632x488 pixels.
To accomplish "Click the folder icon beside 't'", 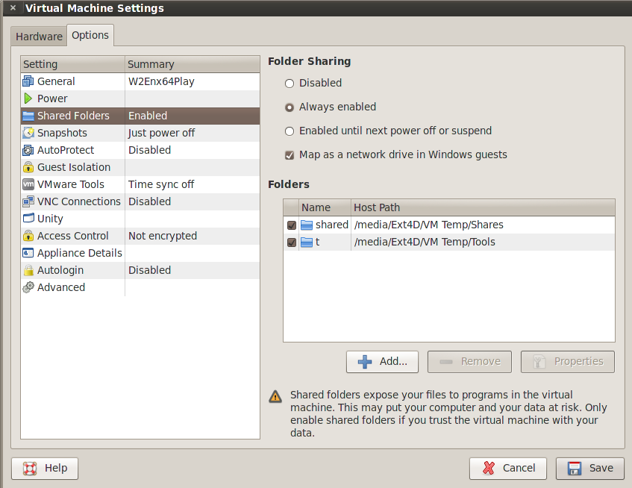I will pyautogui.click(x=307, y=243).
